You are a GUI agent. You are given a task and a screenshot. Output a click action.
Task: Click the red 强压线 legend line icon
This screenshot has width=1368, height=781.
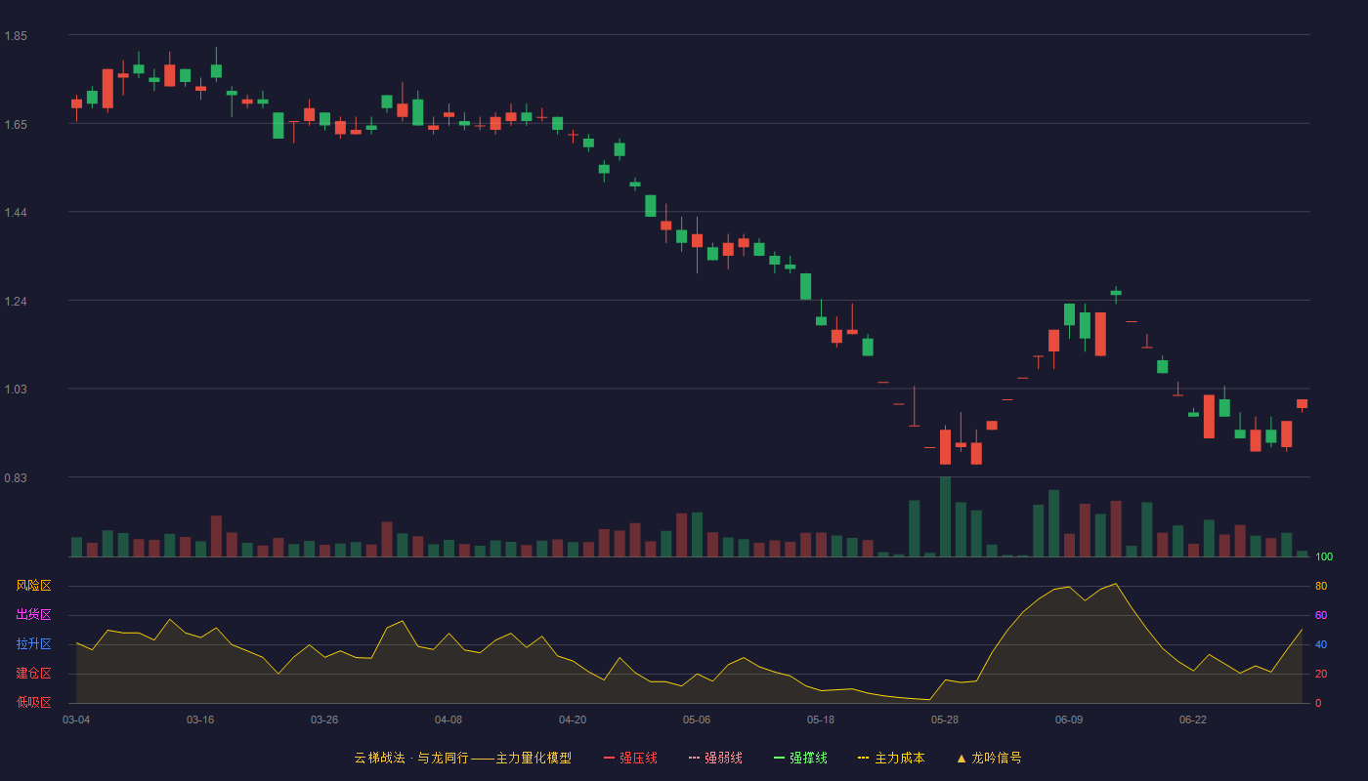click(x=609, y=758)
